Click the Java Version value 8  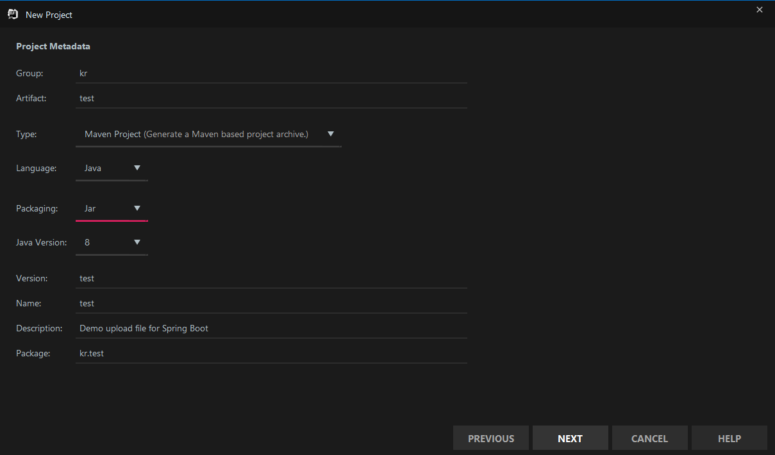pyautogui.click(x=88, y=242)
